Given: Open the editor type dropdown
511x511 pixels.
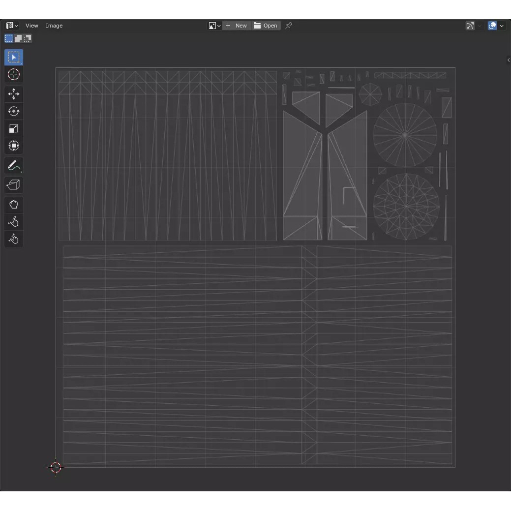Looking at the screenshot, I should click(x=12, y=26).
